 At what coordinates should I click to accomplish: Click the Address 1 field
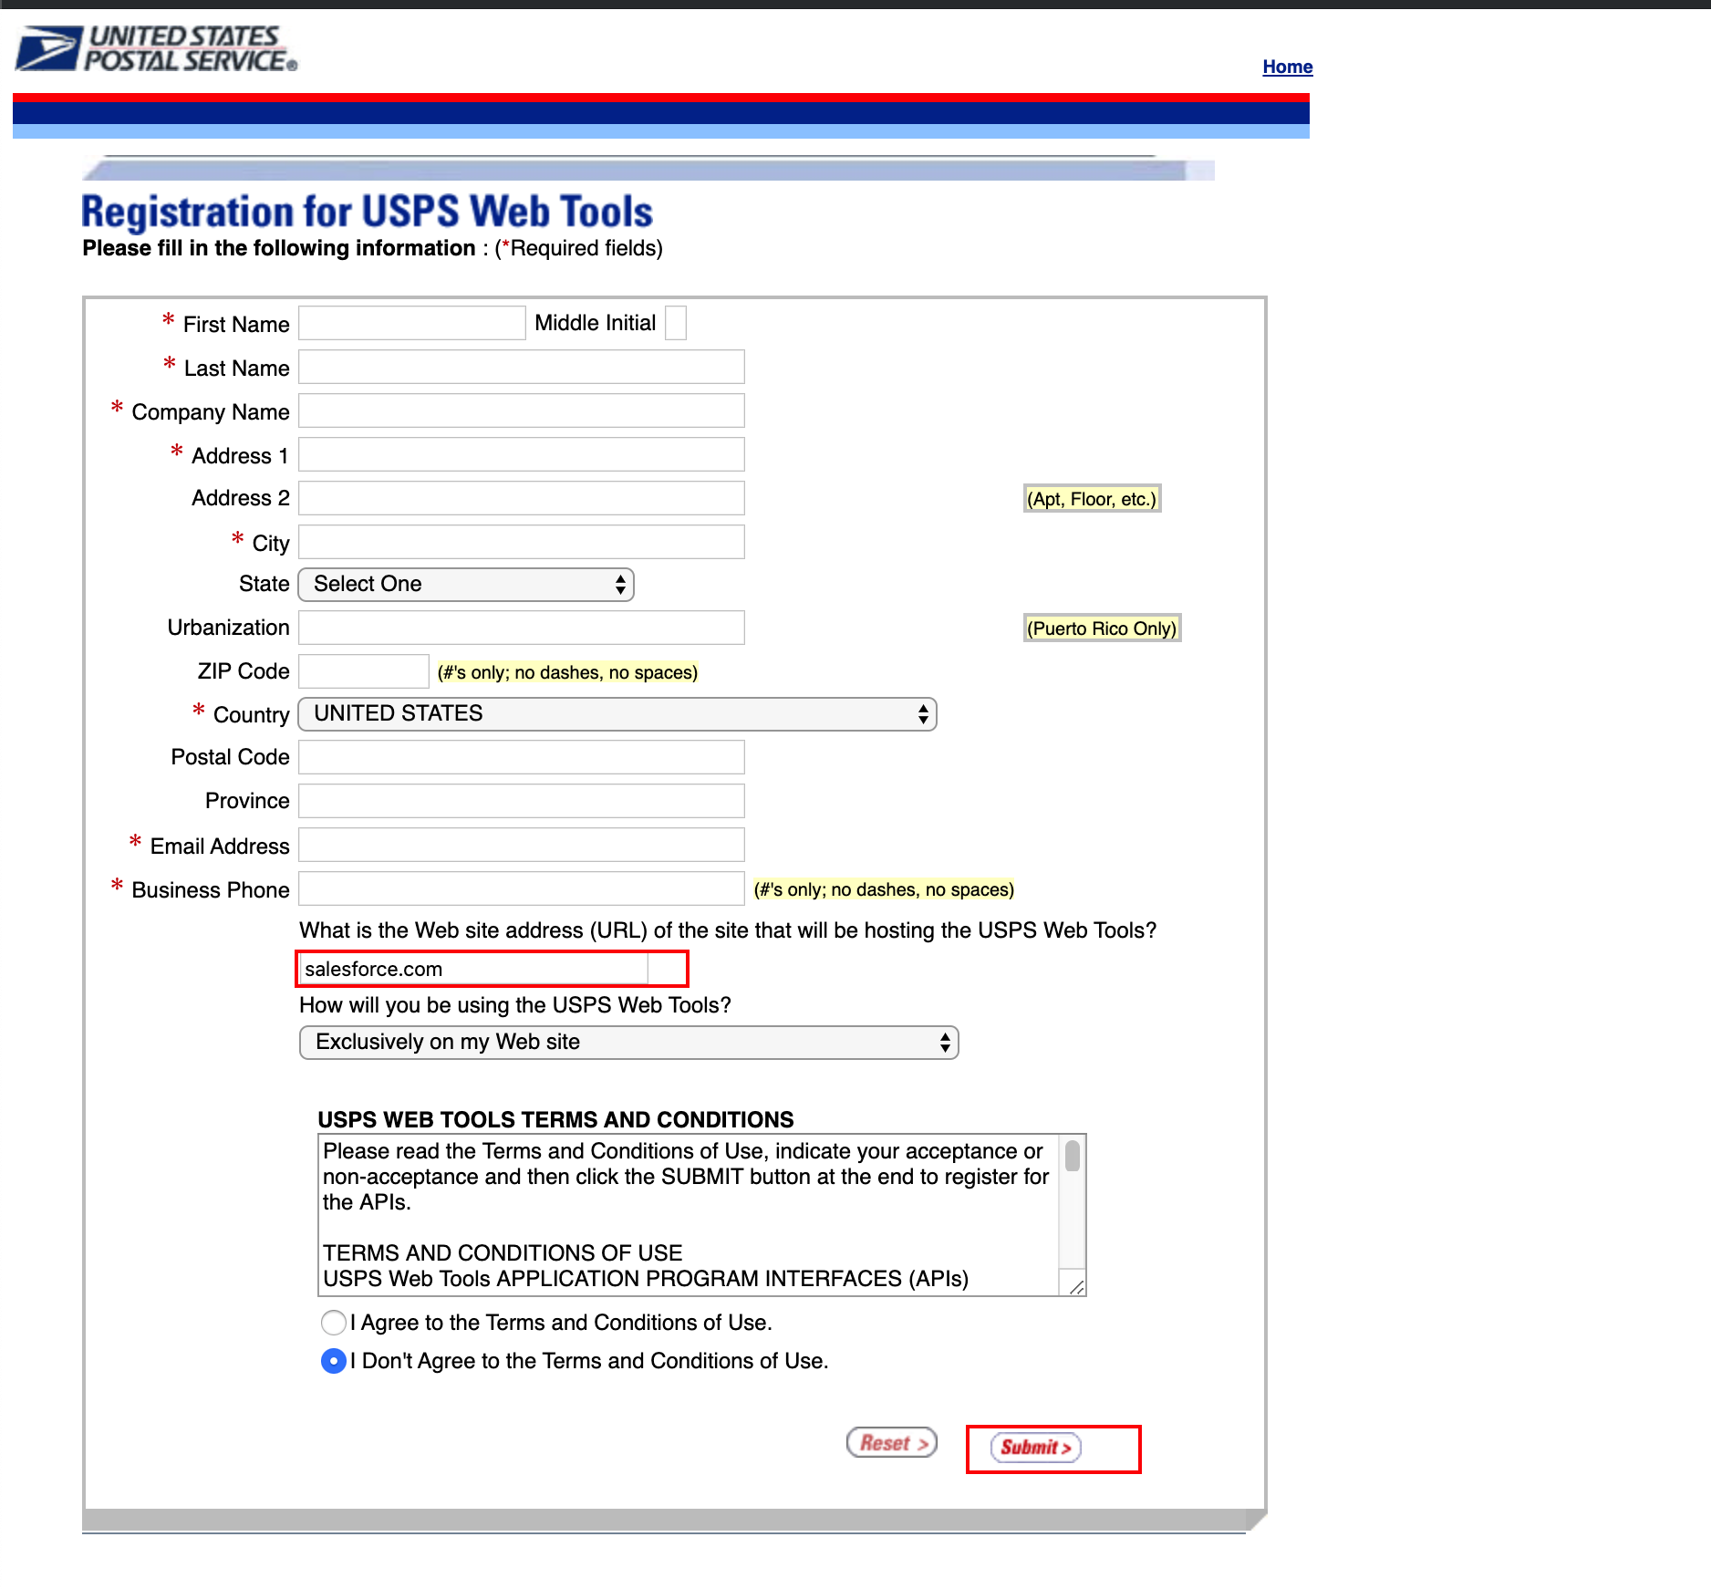(522, 454)
